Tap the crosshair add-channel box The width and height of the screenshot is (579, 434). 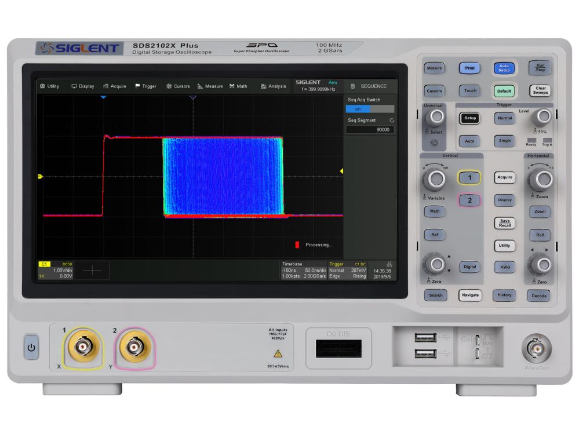92,270
